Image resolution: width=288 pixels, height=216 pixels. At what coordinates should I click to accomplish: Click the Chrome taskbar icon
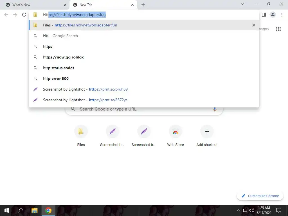tap(48, 210)
